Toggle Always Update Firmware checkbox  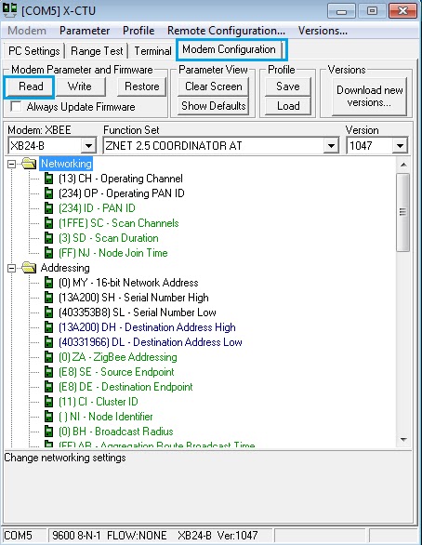click(x=16, y=106)
